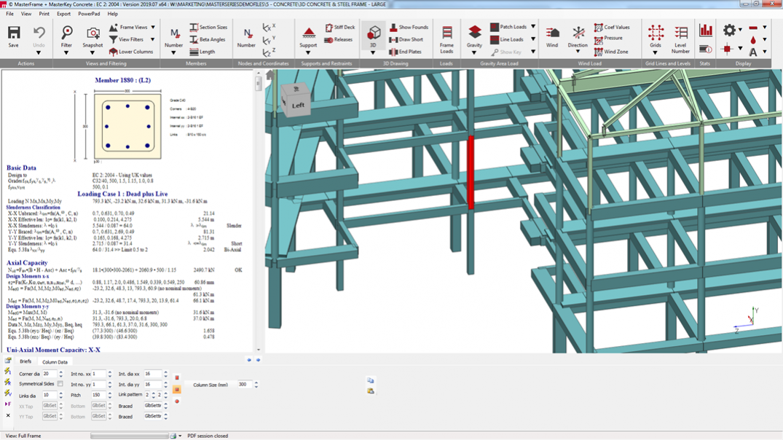This screenshot has height=440, width=783.
Task: Click the node Number icon
Action: pos(246,34)
